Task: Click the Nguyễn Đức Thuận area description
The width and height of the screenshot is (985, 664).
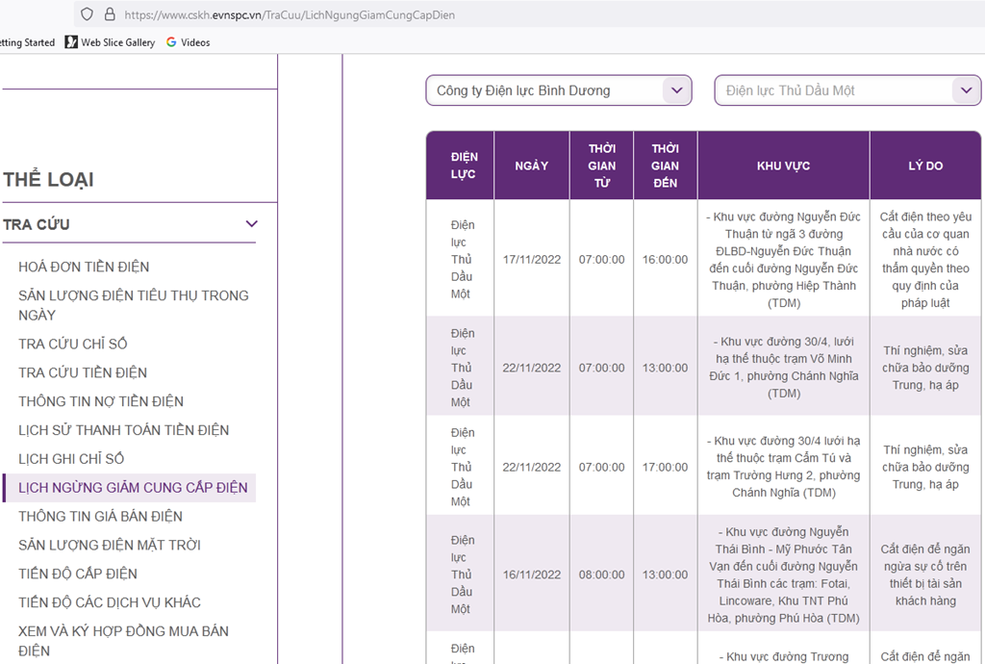Action: (x=783, y=260)
